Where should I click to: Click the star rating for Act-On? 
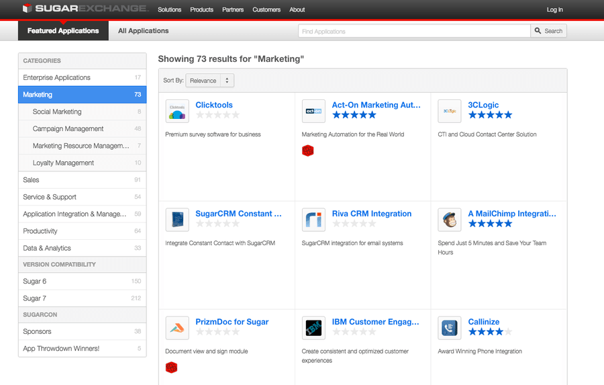354,115
